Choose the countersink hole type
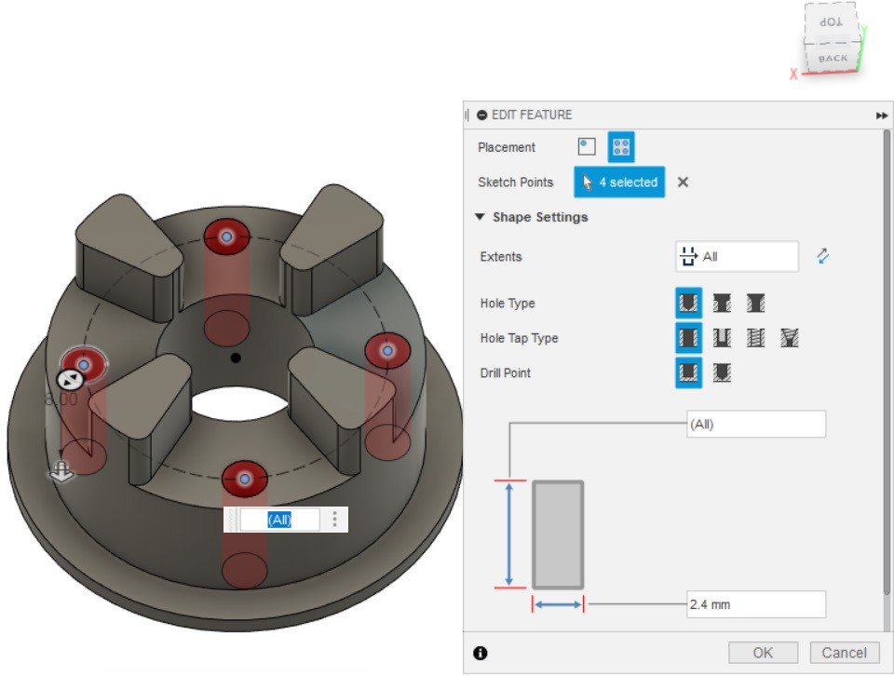The height and width of the screenshot is (676, 894). coord(755,304)
